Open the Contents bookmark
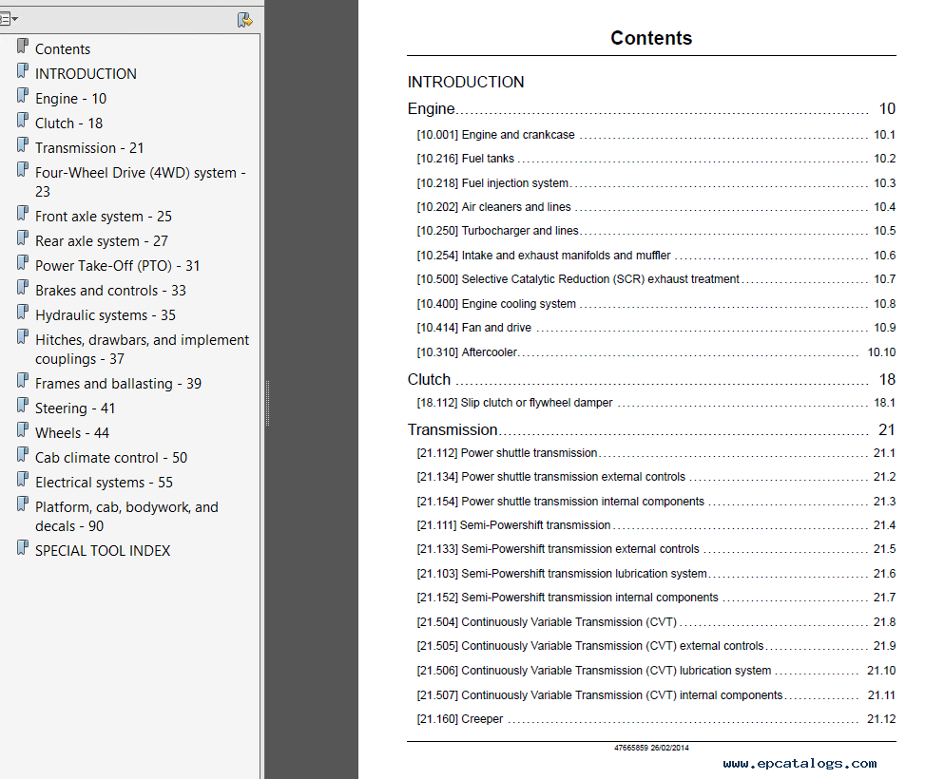925x779 pixels. (63, 49)
